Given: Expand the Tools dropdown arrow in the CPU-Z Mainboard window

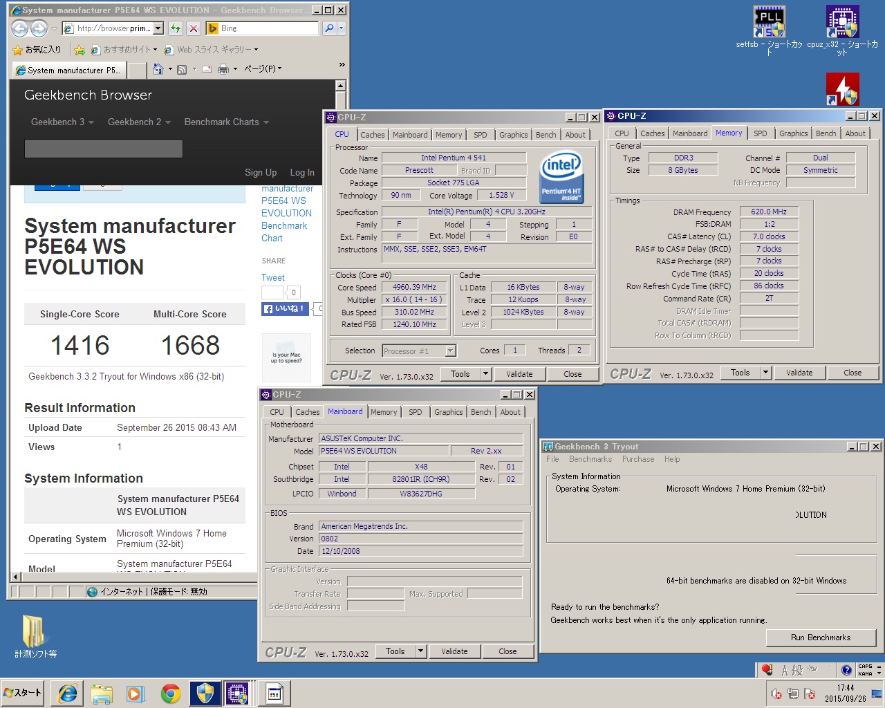Looking at the screenshot, I should click(x=420, y=651).
